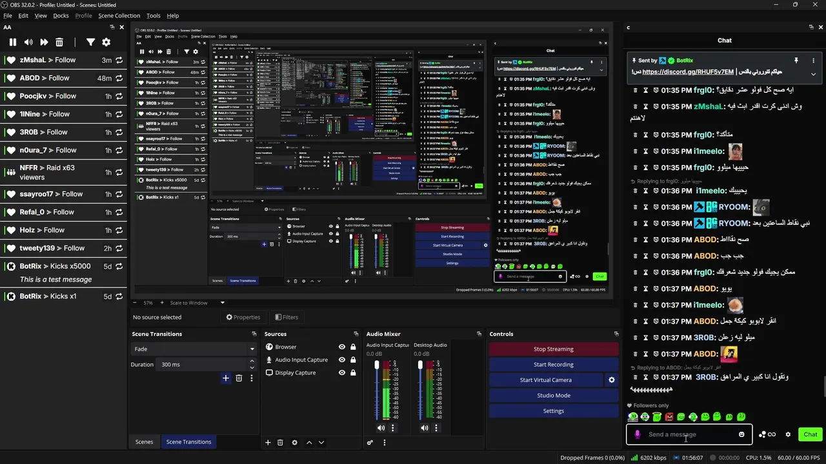826x464 pixels.
Task: Toggle lock on Browser source
Action: 353,347
